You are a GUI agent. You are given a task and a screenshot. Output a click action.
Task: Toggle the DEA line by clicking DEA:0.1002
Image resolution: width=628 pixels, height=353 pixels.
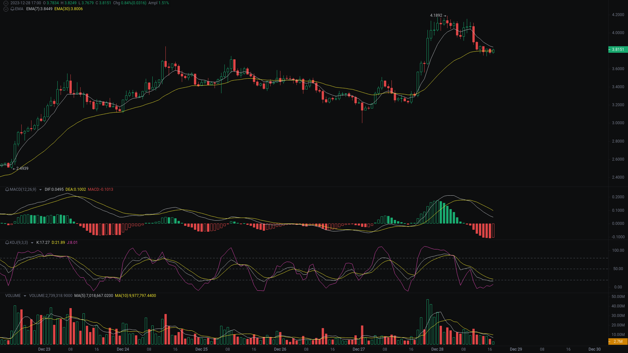point(75,189)
